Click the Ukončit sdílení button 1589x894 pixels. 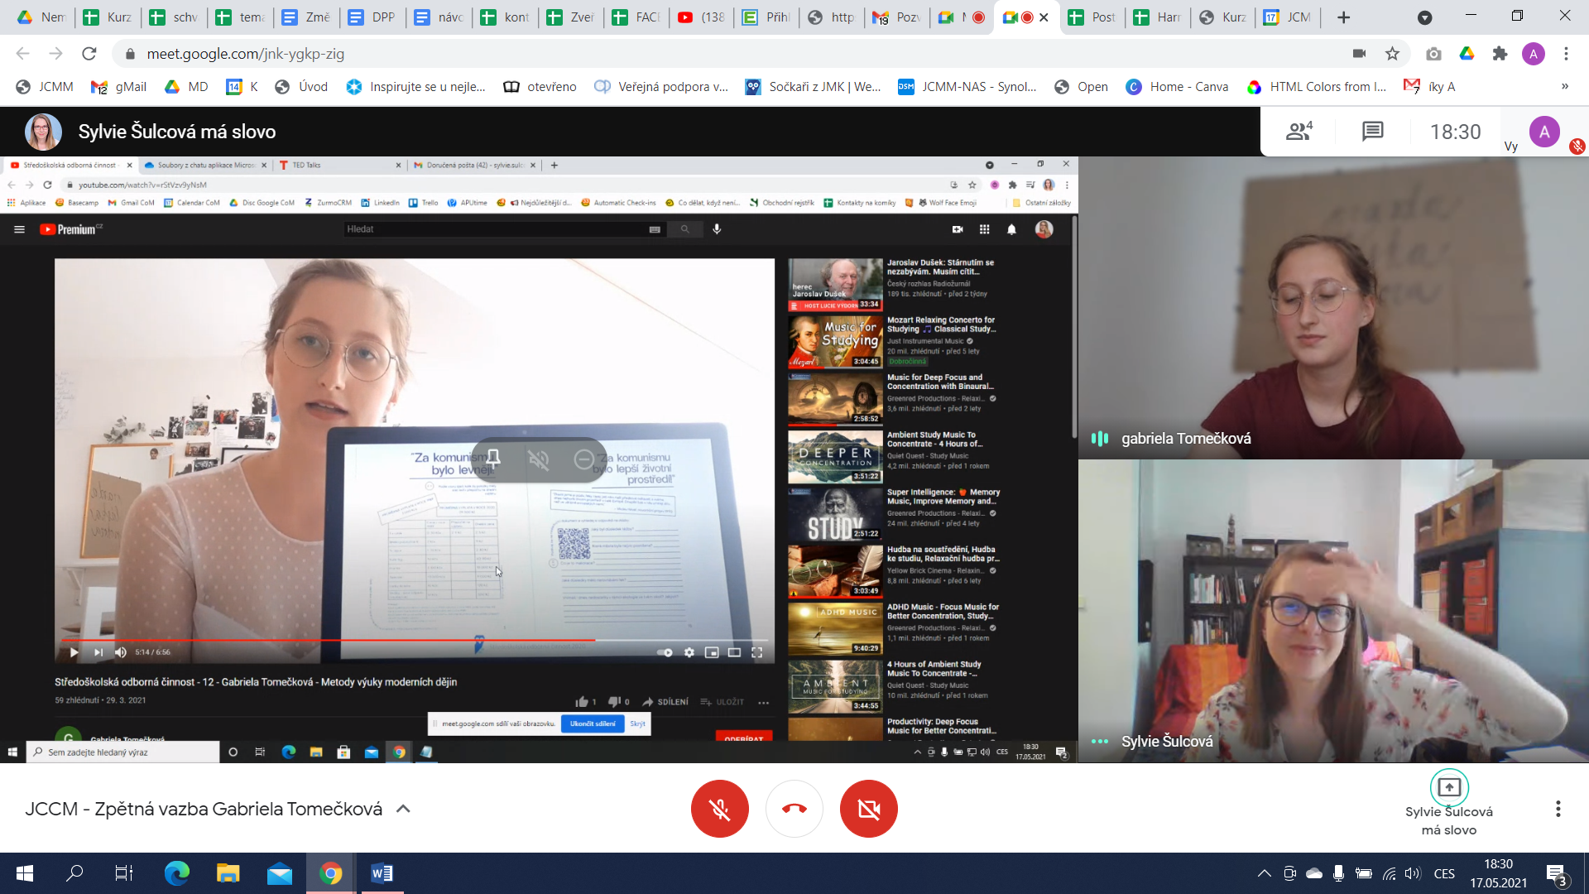(593, 723)
